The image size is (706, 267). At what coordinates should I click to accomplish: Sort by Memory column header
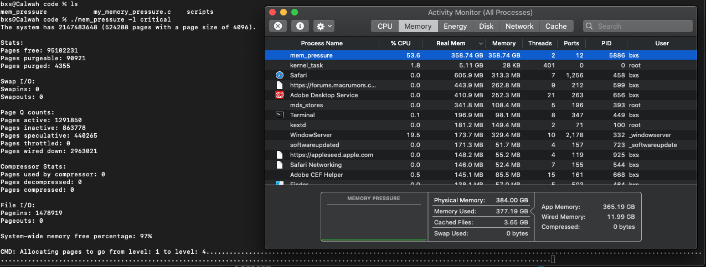click(504, 43)
